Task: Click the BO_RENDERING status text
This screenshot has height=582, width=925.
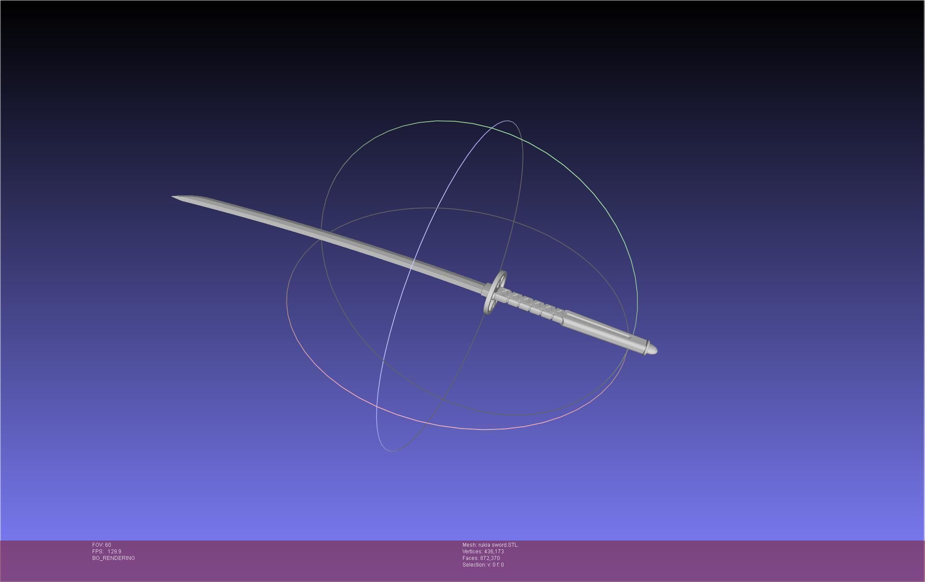Action: tap(113, 558)
